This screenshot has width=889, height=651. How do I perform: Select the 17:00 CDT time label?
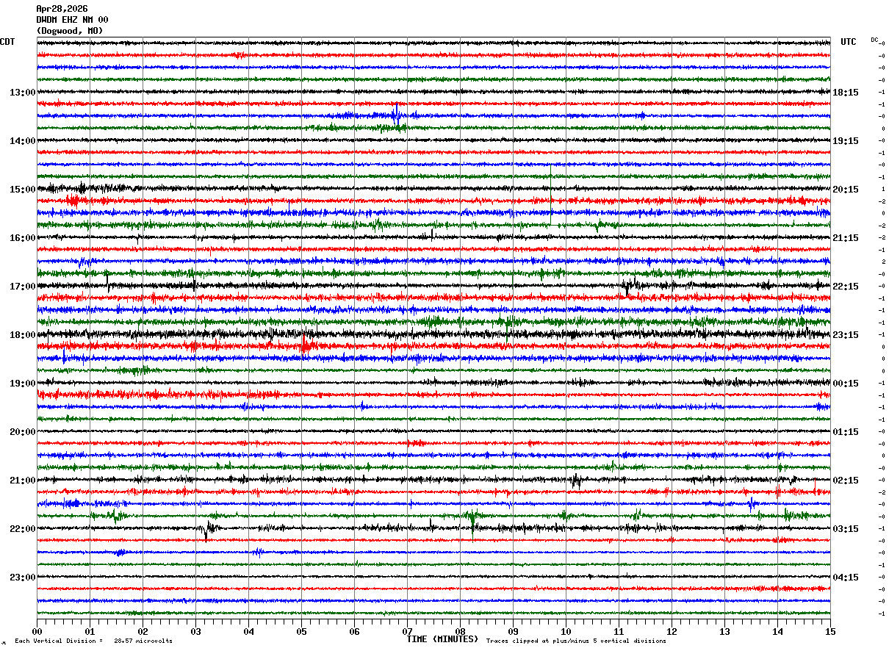click(x=23, y=287)
